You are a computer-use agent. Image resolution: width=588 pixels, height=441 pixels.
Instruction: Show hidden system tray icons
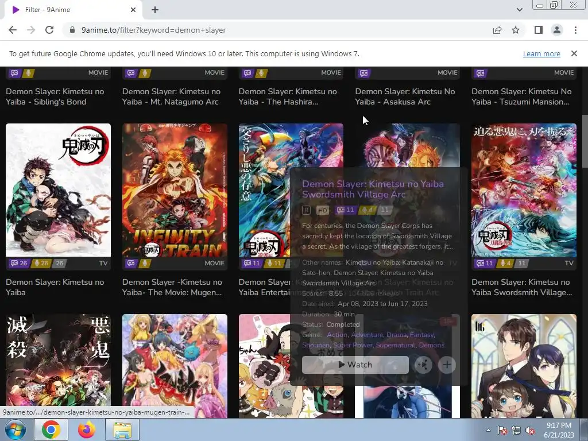[488, 430]
